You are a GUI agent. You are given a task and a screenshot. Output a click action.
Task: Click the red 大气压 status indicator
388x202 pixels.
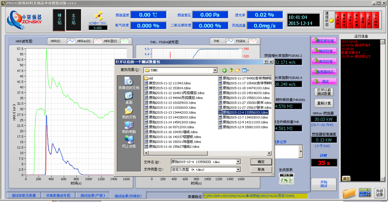(x=369, y=20)
